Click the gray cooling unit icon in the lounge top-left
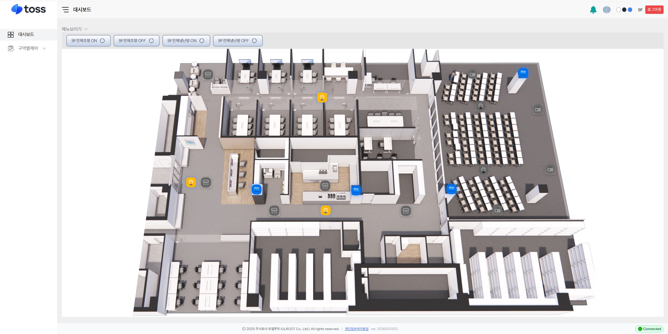This screenshot has width=668, height=334. (208, 75)
